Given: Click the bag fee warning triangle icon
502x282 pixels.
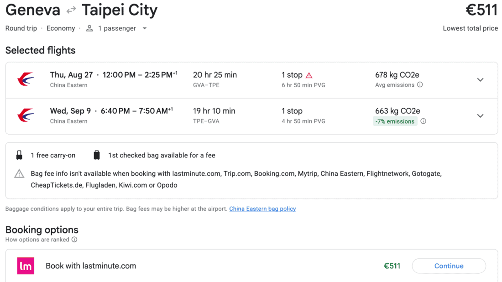Looking at the screenshot, I should click(x=19, y=173).
